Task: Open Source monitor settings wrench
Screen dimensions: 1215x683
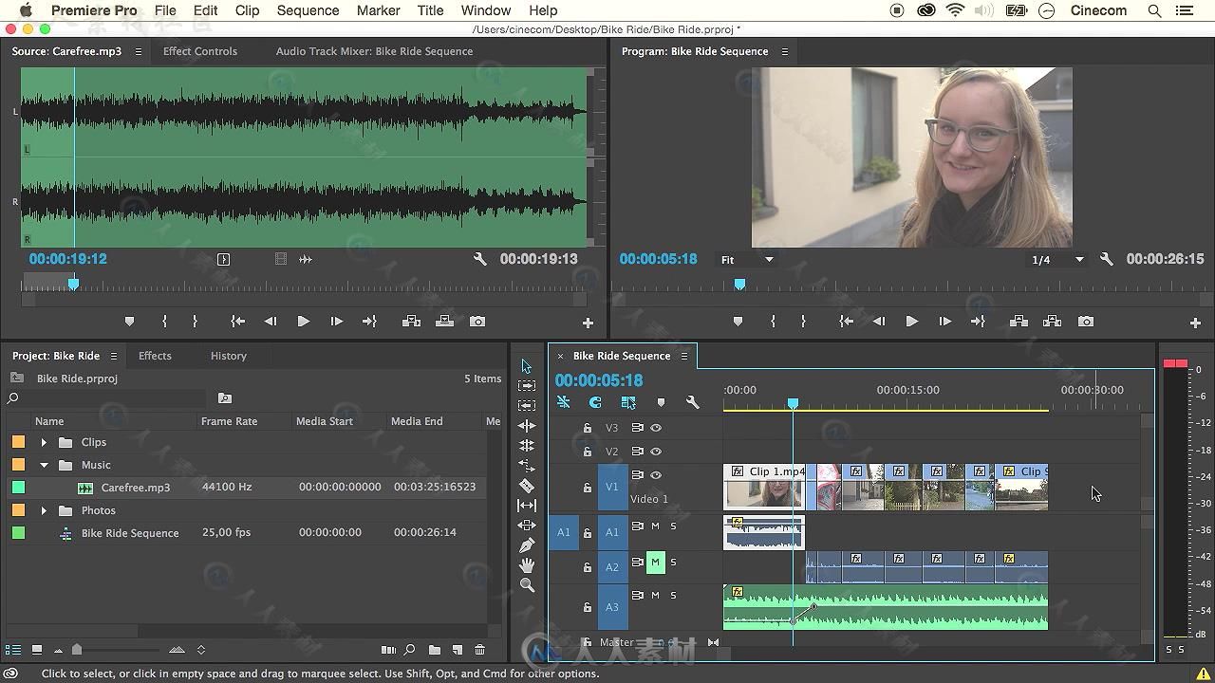Action: pos(479,259)
